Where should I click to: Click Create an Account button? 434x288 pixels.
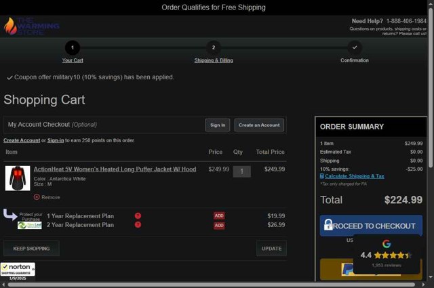coord(259,125)
